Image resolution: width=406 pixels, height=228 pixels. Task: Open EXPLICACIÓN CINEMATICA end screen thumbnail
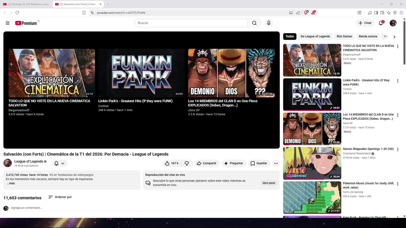[x=52, y=73]
